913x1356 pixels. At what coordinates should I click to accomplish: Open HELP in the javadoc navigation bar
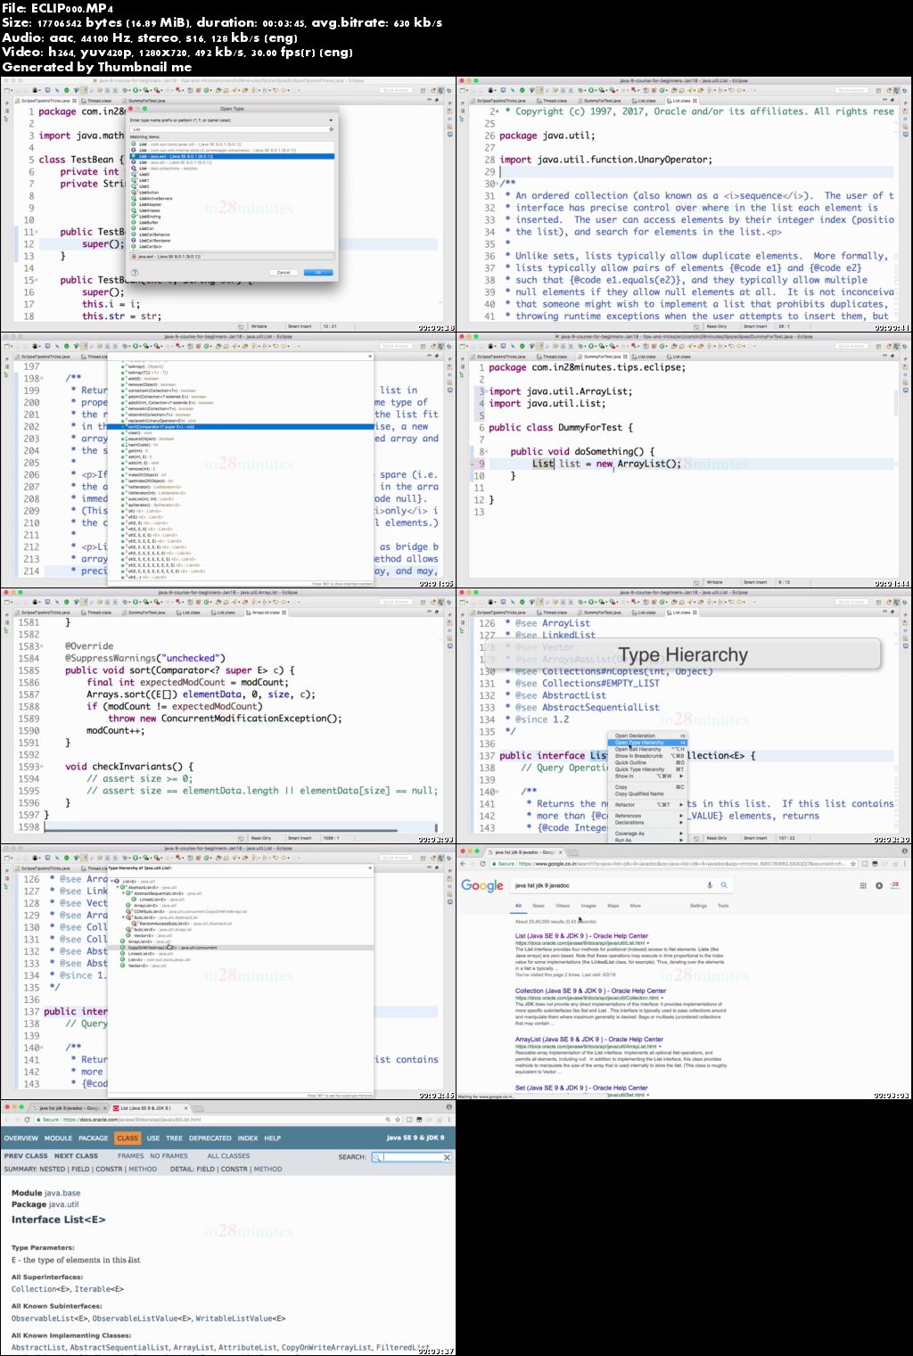pyautogui.click(x=273, y=1138)
